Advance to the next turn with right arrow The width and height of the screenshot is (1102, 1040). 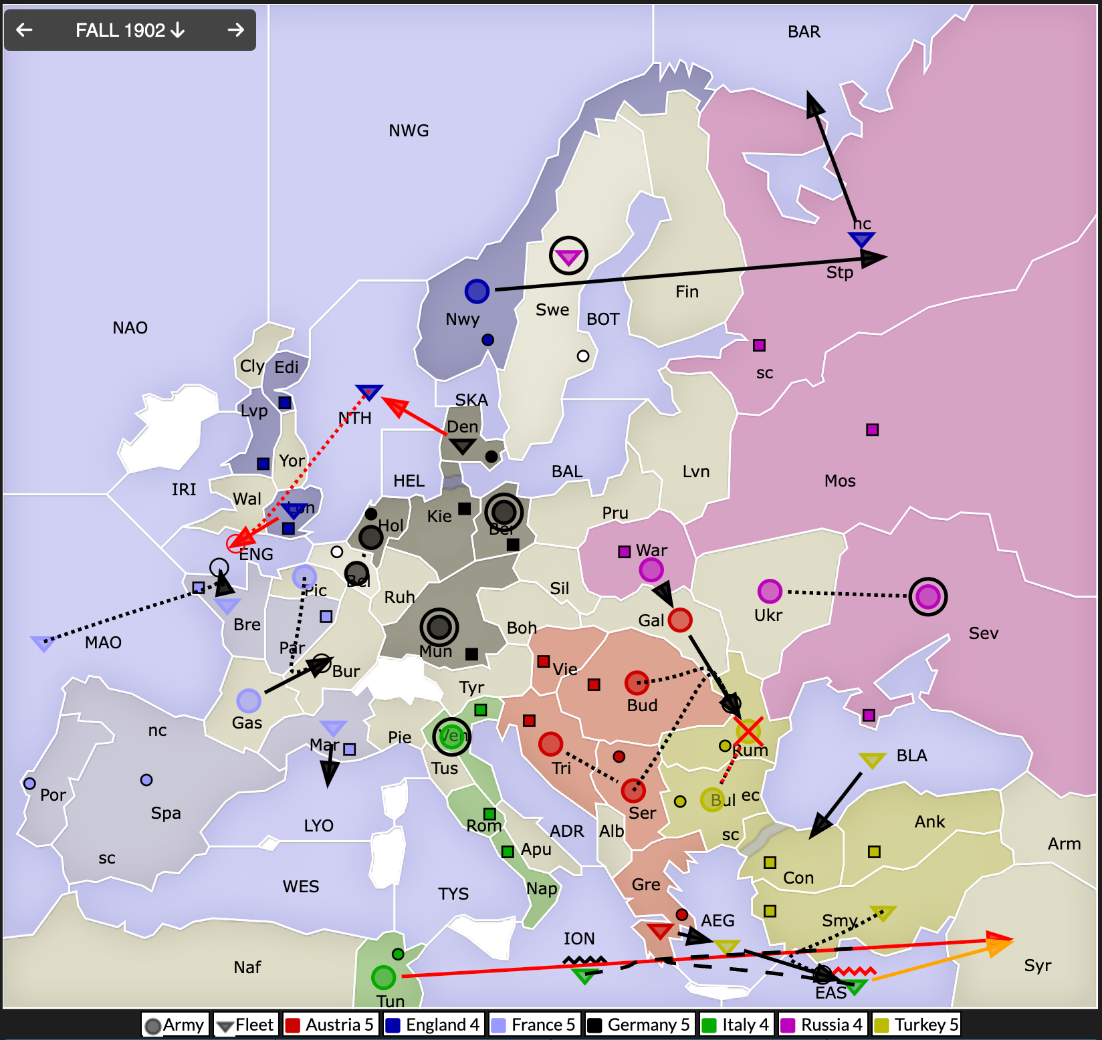pos(235,30)
